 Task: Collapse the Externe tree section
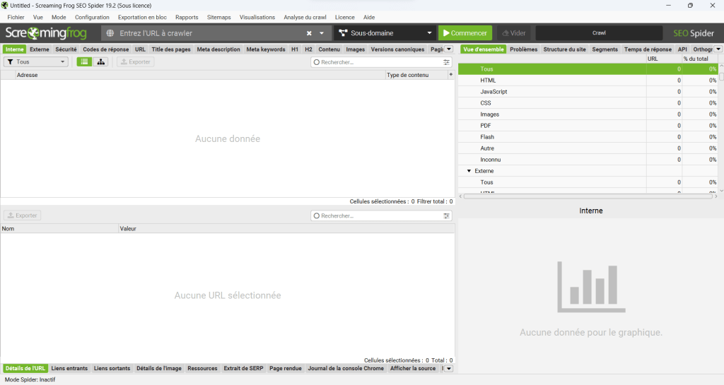[468, 171]
